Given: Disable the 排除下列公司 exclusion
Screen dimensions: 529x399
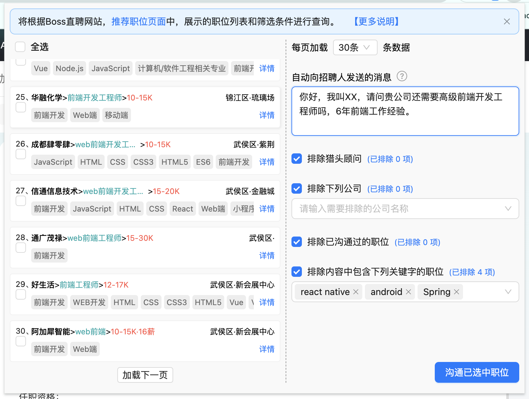Looking at the screenshot, I should (296, 188).
